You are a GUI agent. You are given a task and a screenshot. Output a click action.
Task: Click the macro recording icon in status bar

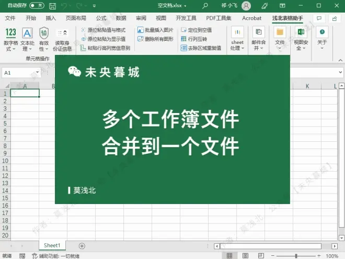[x=22, y=256]
